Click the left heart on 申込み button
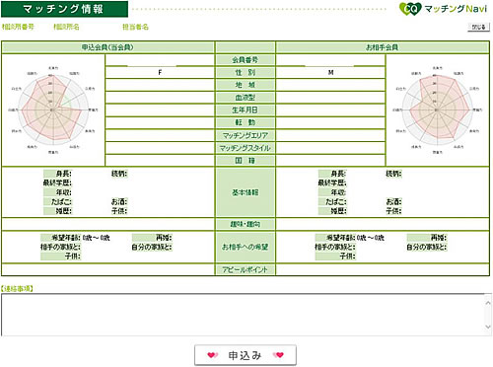The height and width of the screenshot is (367, 493). pos(213,355)
